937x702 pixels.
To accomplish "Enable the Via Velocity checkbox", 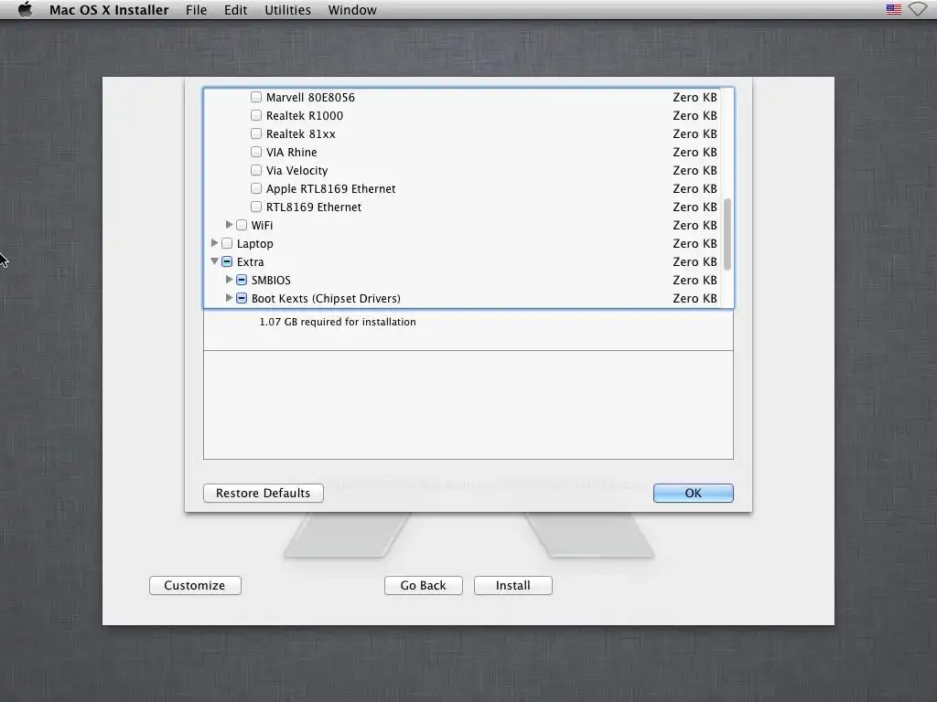I will (x=256, y=170).
